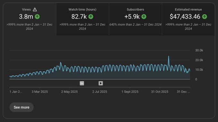Viewport: 218px width, 122px height.
Task: Click the '640% more than 2 Jan – 31 Dec 2024' text
Action: coord(135,25)
